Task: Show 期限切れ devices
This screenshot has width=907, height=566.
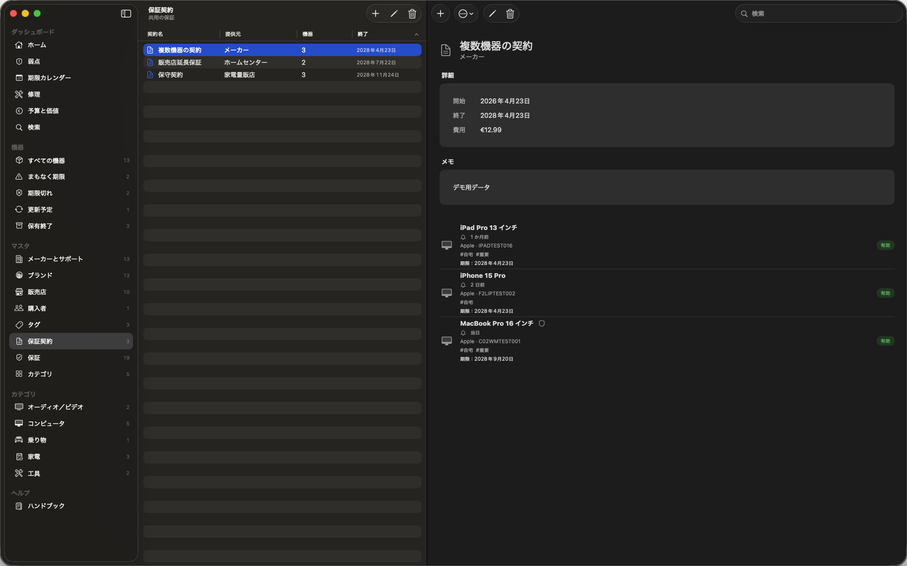Action: pyautogui.click(x=71, y=193)
